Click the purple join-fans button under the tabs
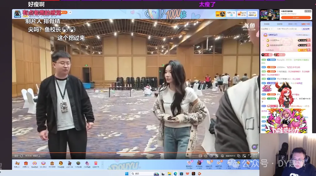Viewport: 316px width, 176px height. [x=306, y=29]
